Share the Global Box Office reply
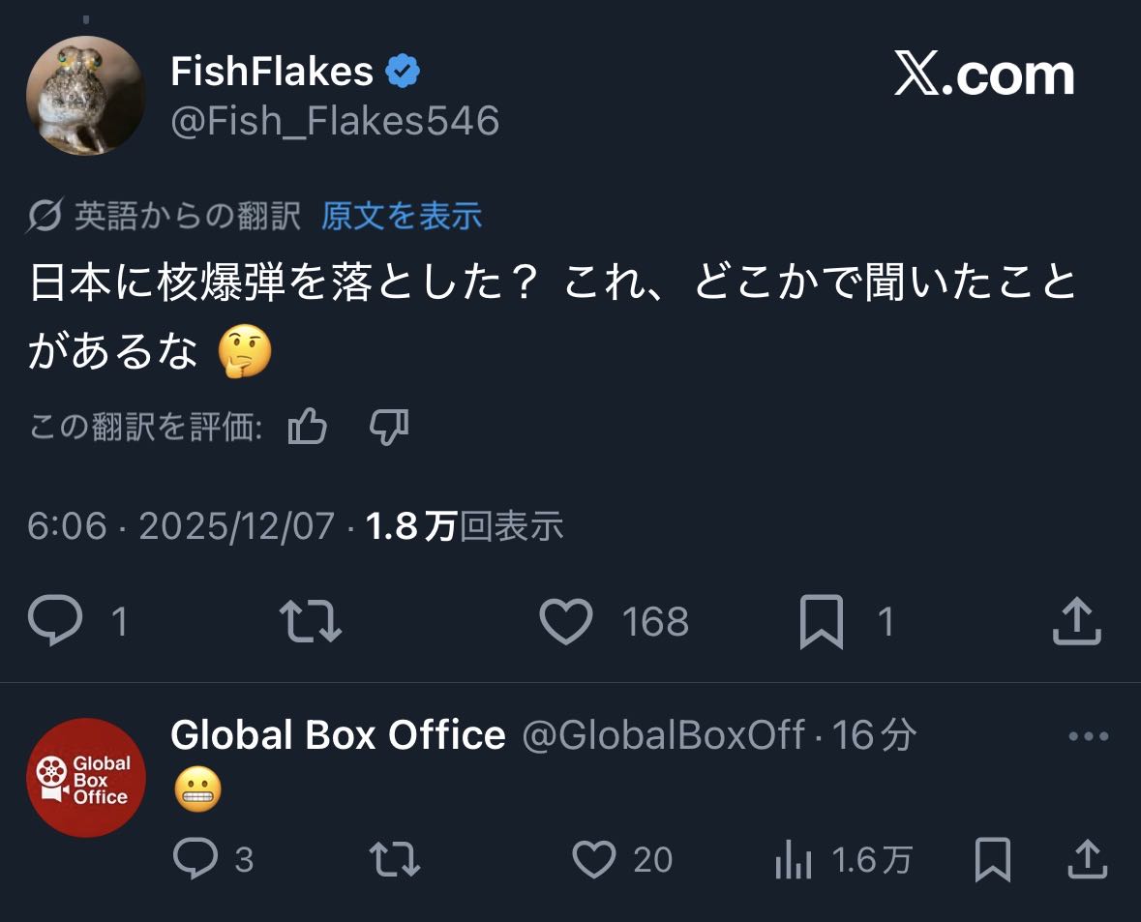Viewport: 1141px width, 922px height. point(1086,859)
